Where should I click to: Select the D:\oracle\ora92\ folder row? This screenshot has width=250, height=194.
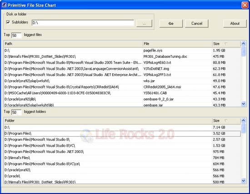click(122, 170)
